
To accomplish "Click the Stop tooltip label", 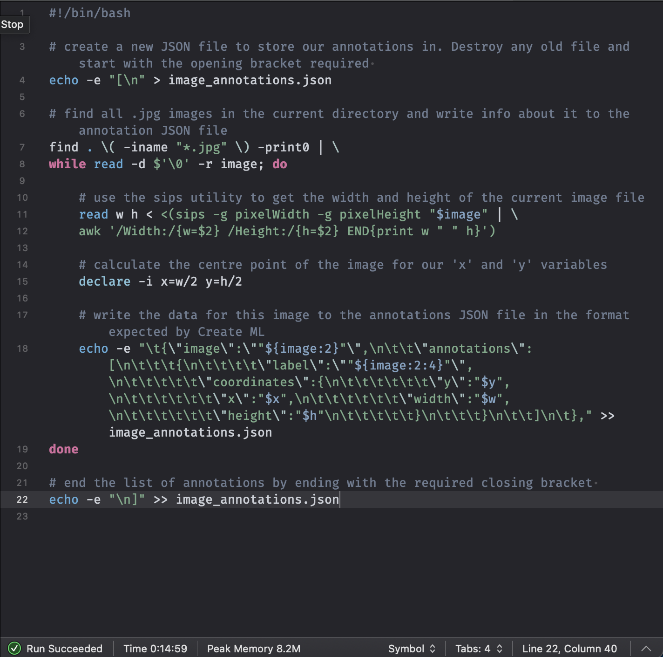I will pos(13,24).
